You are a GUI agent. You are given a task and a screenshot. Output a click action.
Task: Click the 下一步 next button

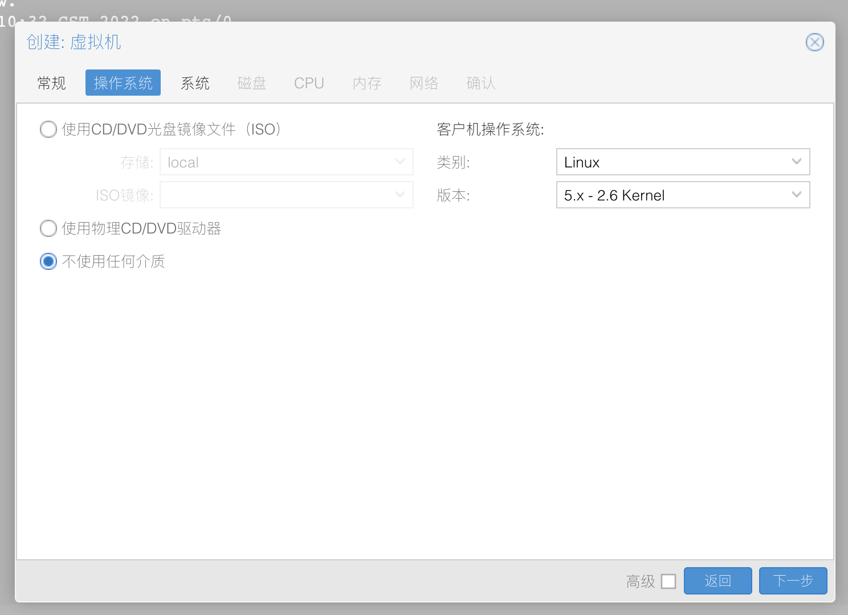tap(793, 581)
